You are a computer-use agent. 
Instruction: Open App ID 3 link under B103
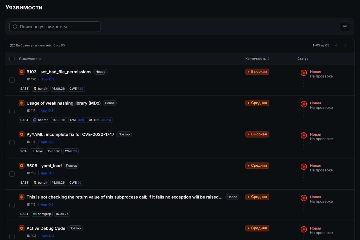[x=48, y=79]
